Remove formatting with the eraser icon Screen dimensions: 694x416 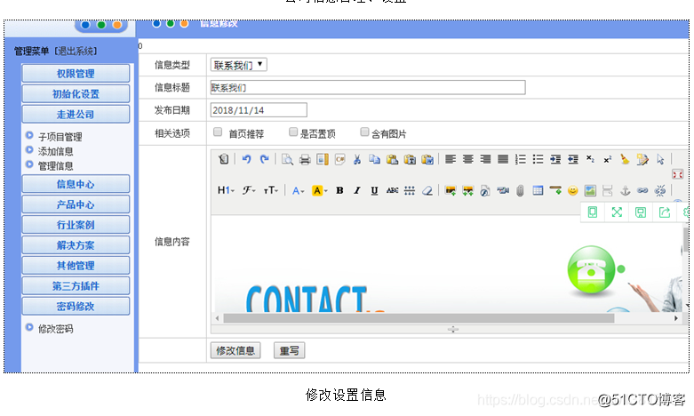427,191
